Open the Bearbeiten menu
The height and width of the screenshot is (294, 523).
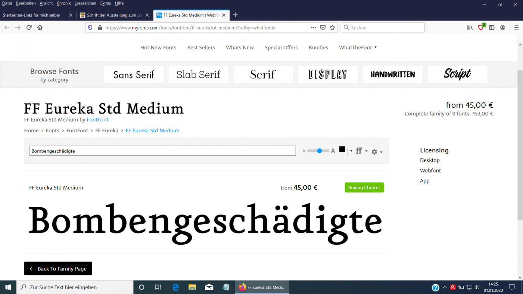click(26, 3)
